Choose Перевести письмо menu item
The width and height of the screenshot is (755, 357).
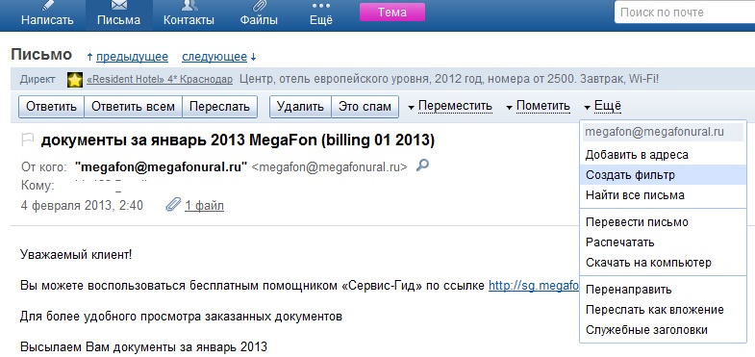(664, 222)
